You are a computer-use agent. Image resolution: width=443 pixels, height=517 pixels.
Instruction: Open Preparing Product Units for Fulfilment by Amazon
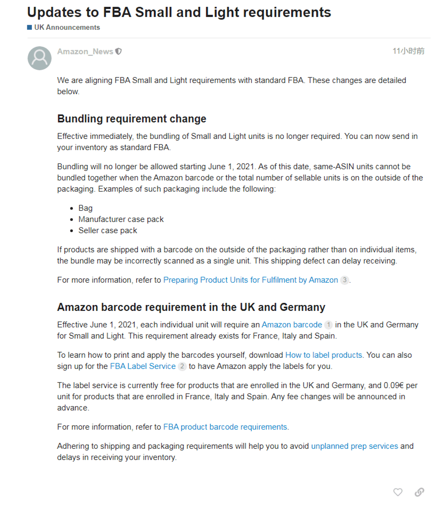coord(250,280)
